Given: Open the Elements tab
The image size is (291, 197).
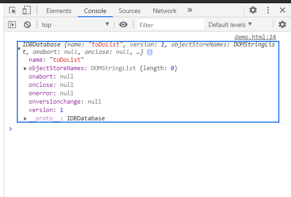Looking at the screenshot, I should pos(59,11).
